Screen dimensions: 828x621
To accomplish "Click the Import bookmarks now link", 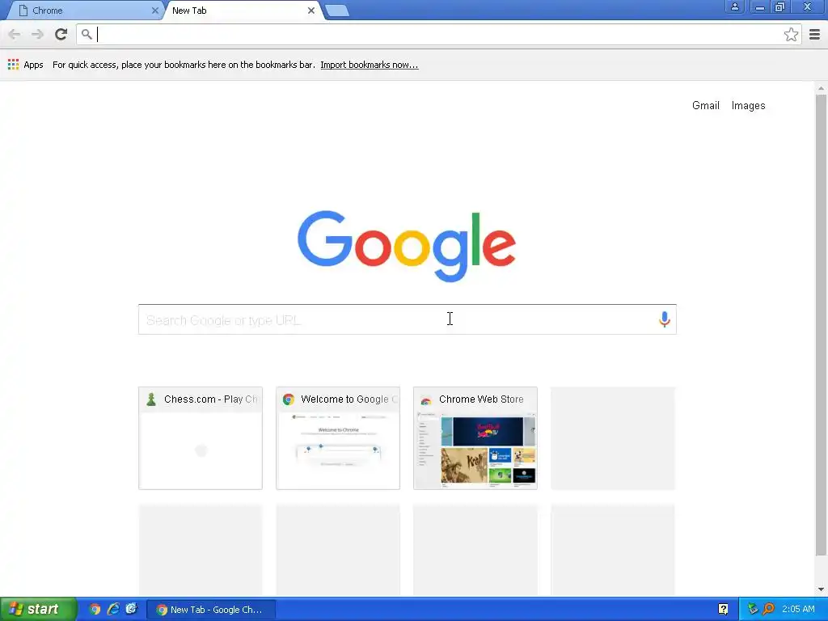I will pos(369,65).
